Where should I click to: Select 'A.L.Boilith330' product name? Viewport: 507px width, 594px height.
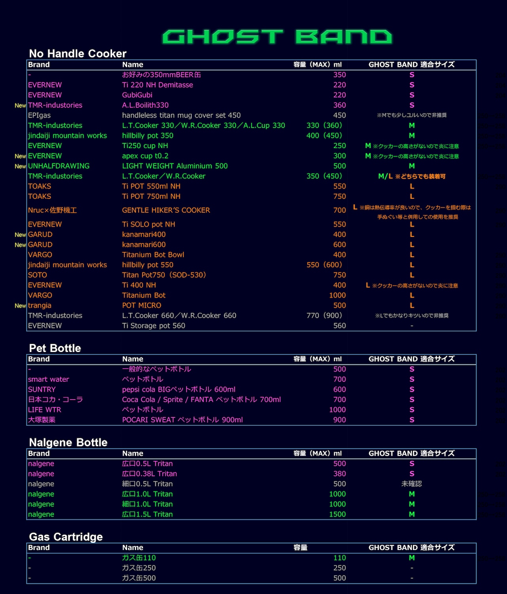click(x=145, y=105)
